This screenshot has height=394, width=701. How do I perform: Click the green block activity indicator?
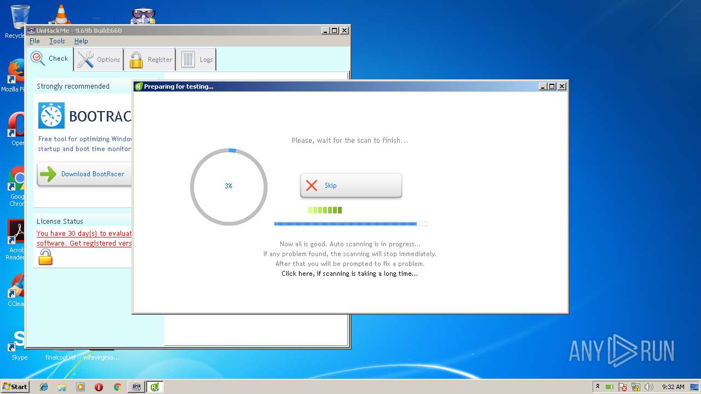(x=325, y=210)
